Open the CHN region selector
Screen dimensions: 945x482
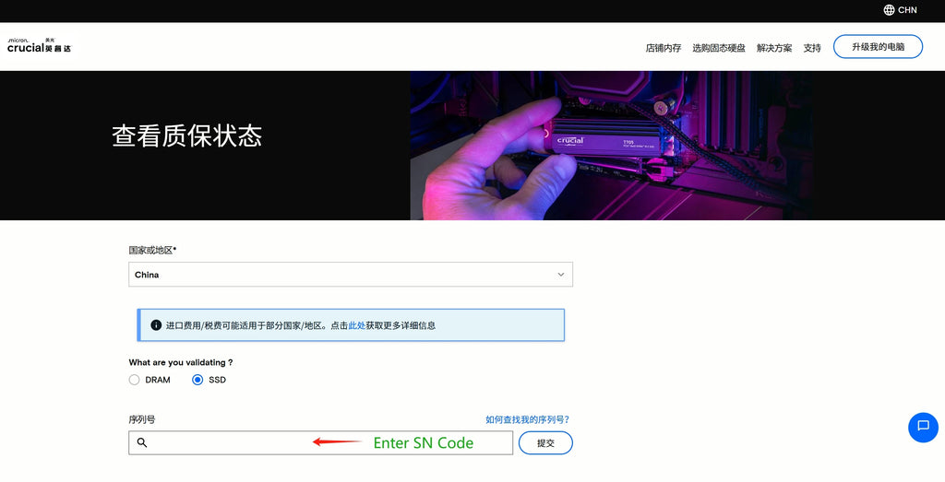(x=907, y=10)
